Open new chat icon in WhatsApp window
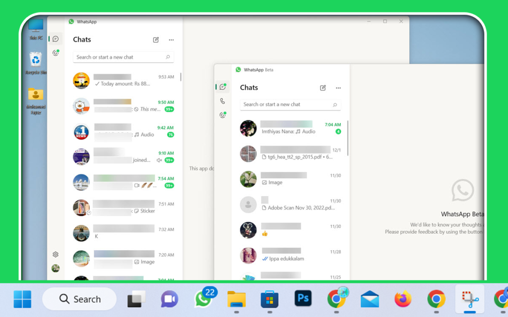Viewport: 508px width, 317px height. pos(156,40)
